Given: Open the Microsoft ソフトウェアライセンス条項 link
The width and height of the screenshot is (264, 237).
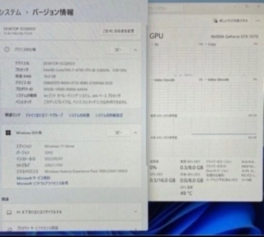Looking at the screenshot, I should click(42, 183).
